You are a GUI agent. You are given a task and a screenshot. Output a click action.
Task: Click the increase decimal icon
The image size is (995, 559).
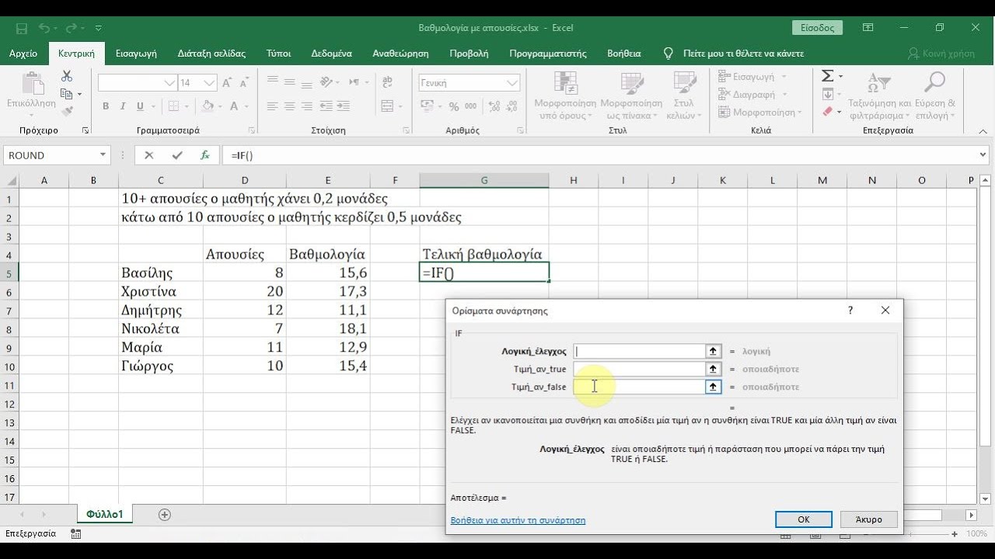494,106
